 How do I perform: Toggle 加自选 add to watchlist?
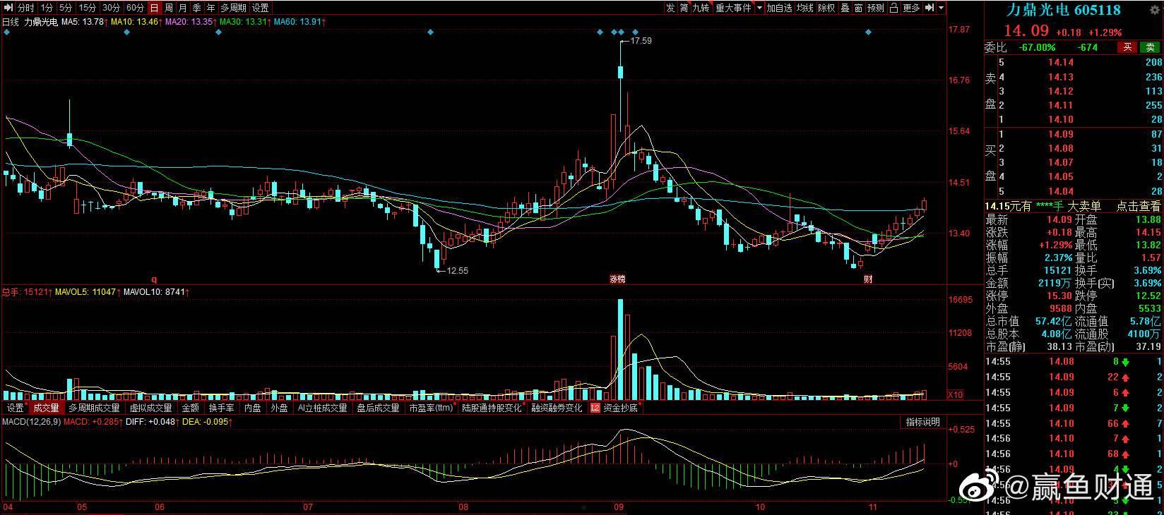[x=780, y=8]
